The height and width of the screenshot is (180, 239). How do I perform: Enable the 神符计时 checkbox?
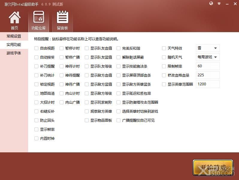coord(61,66)
